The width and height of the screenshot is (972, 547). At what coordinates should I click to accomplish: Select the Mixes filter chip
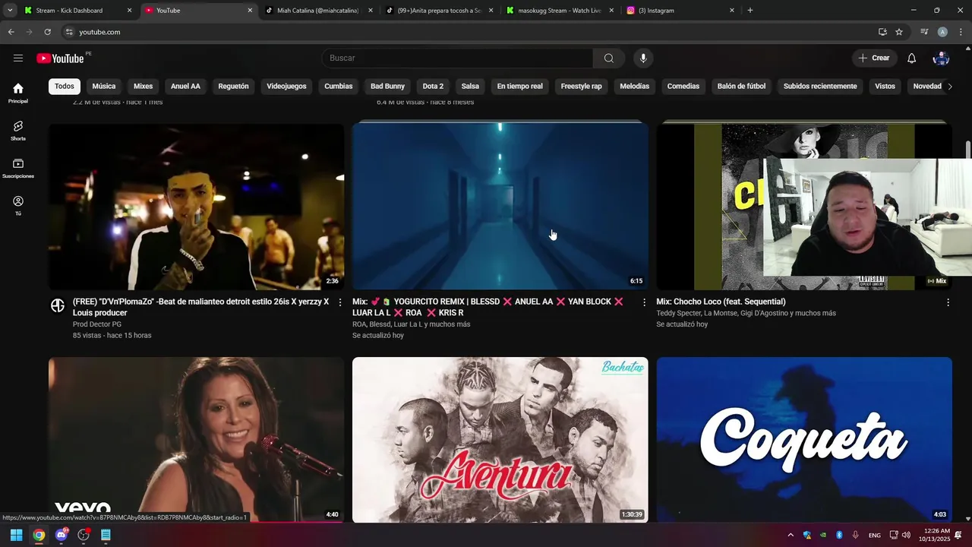click(x=144, y=87)
